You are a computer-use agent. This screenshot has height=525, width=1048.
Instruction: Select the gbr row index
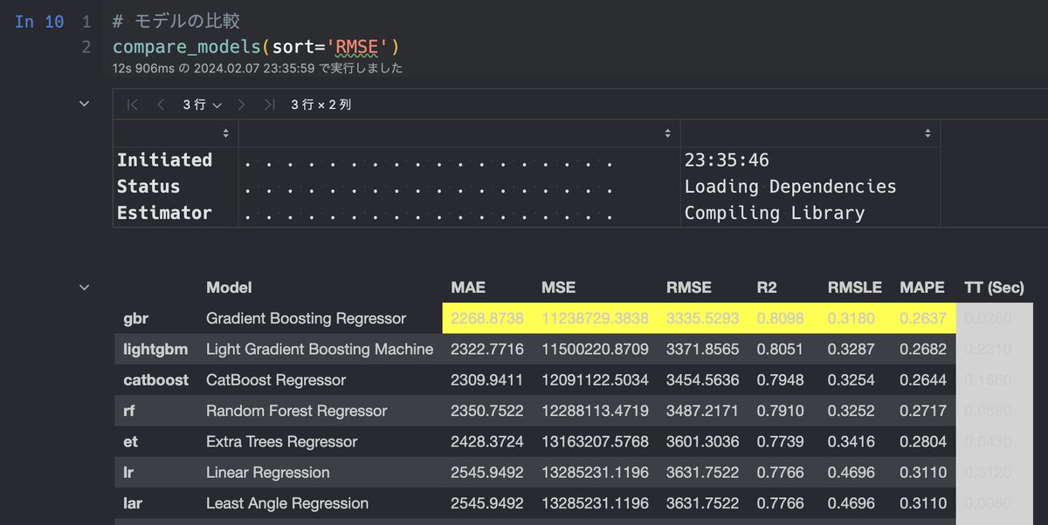[x=135, y=318]
